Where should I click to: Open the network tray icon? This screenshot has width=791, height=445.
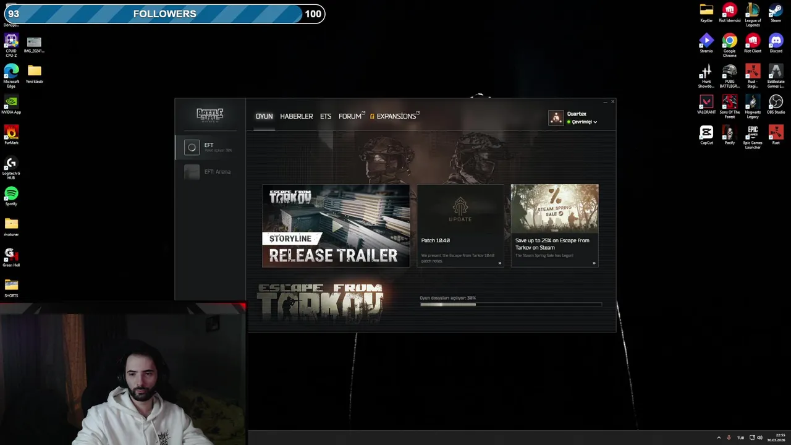(751, 438)
